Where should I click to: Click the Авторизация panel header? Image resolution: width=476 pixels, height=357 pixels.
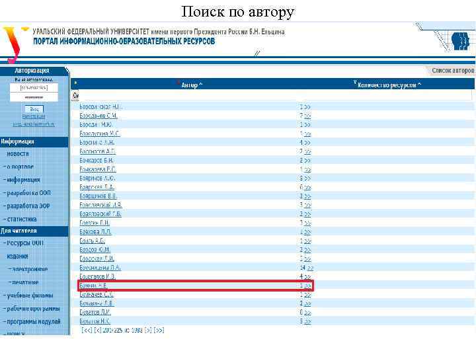[32, 71]
